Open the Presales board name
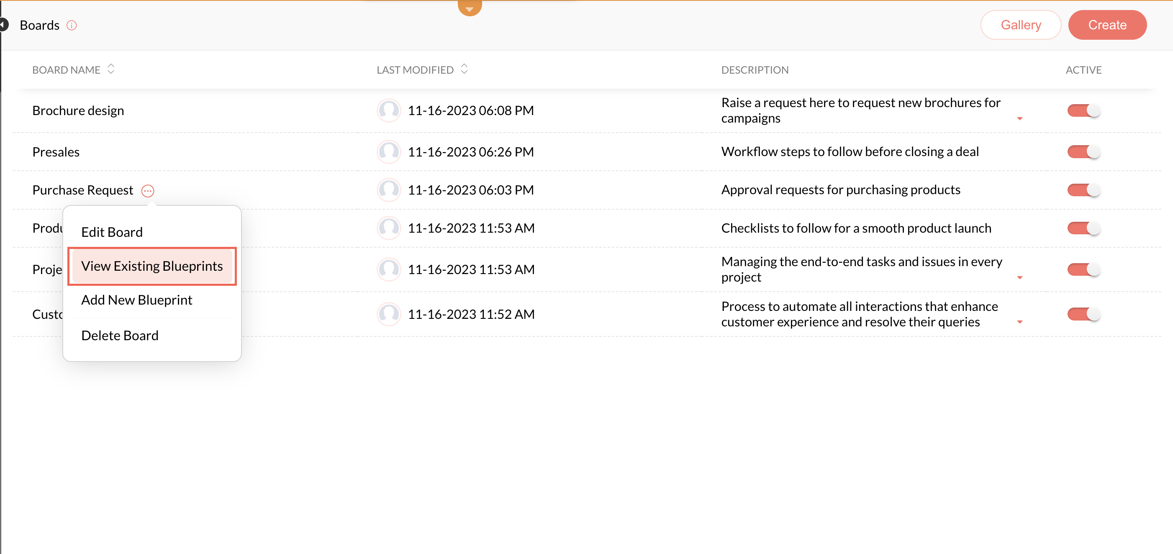The width and height of the screenshot is (1173, 554). click(56, 152)
